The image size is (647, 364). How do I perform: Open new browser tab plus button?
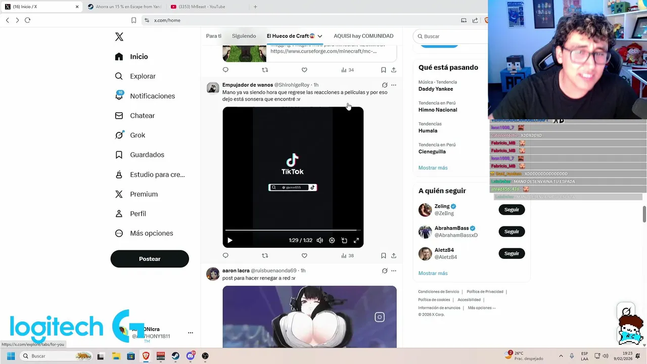(255, 7)
